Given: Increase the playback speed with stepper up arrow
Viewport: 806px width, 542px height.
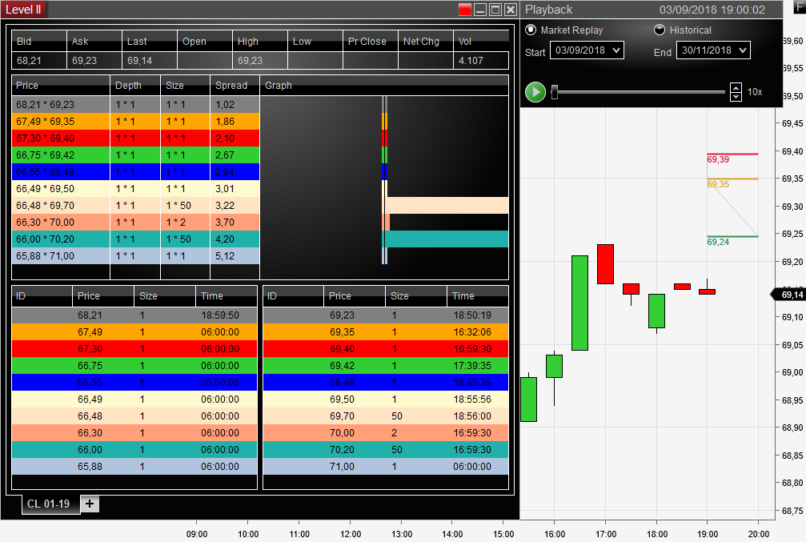Looking at the screenshot, I should point(736,87).
